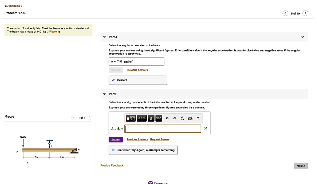Viewport: 317px width, 184px height.
Task: Click the subscript/superscript arrows tool
Action: [151, 118]
